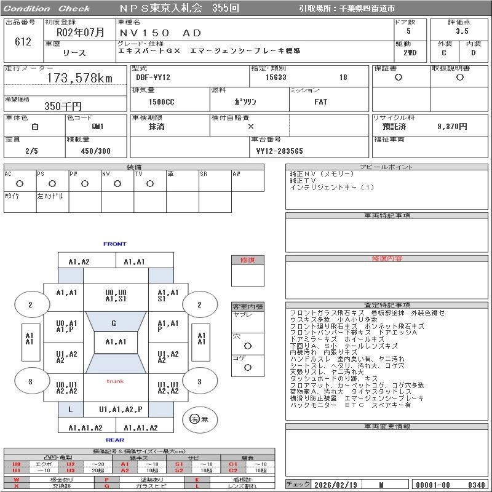The image size is (492, 492).
Task: Click the transmission value FAT
Action: (320, 101)
